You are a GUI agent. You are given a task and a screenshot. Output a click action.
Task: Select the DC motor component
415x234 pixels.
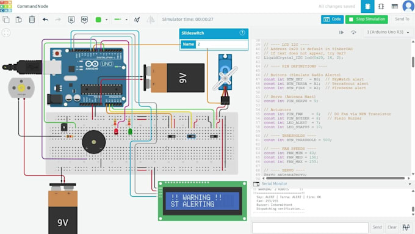coord(21,88)
